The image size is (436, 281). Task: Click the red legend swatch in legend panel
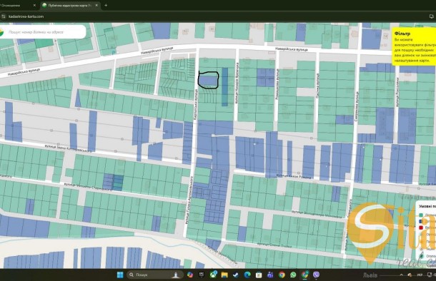point(421,228)
